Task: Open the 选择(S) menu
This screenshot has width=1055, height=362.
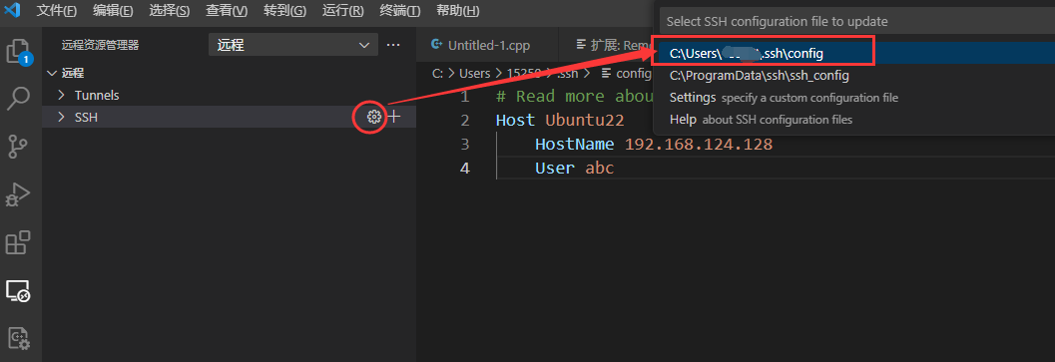Action: click(171, 11)
